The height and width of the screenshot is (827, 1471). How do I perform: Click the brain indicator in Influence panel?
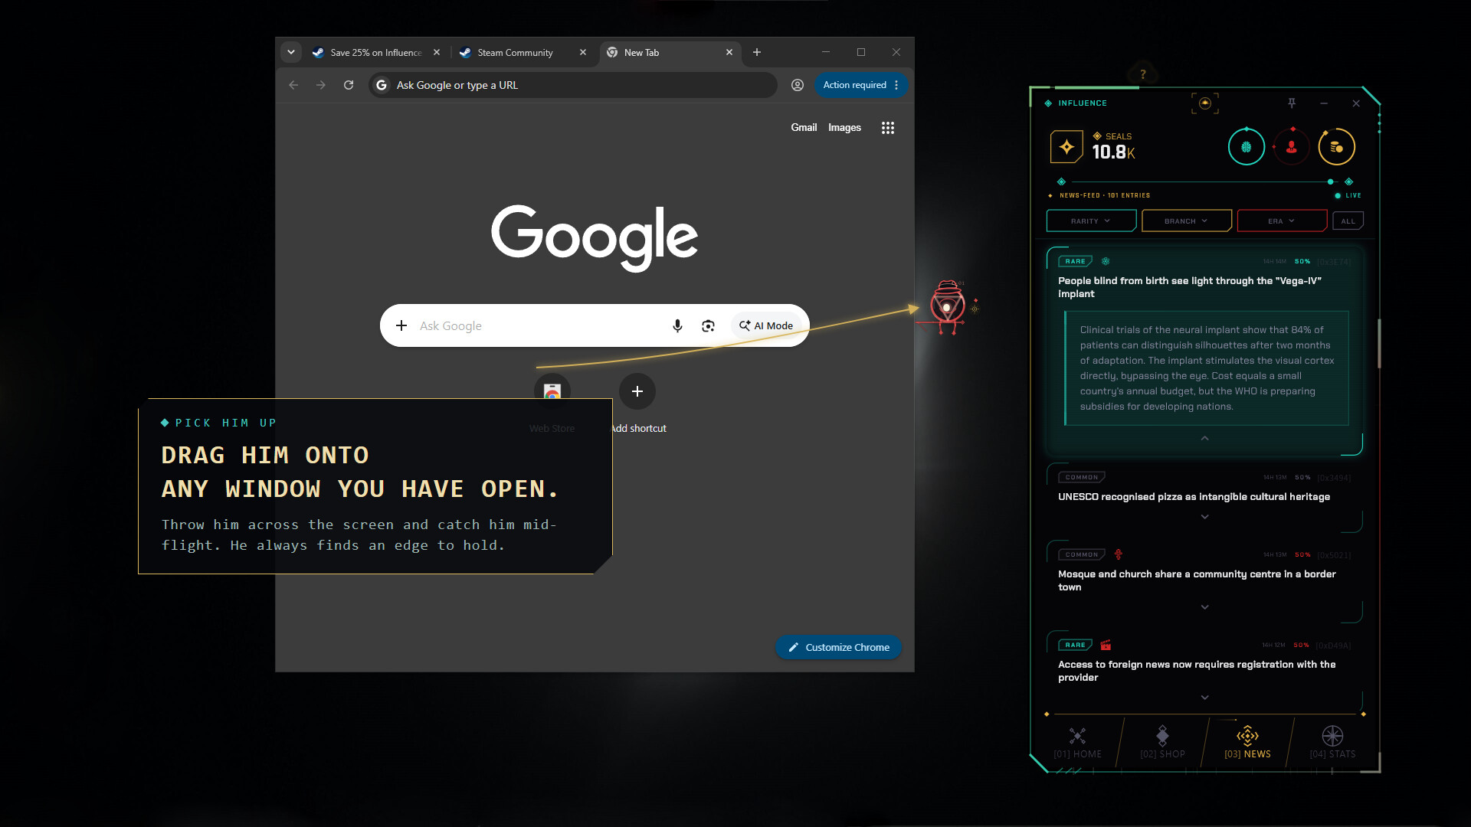pyautogui.click(x=1246, y=147)
